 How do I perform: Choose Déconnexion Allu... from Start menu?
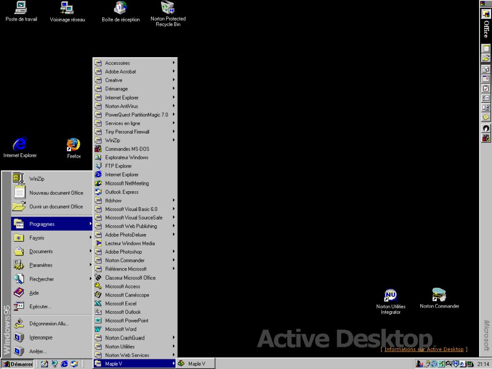pyautogui.click(x=52, y=323)
